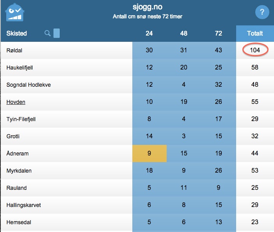Sort by the 24 hours column header
This screenshot has width=274, height=232.
coord(149,34)
